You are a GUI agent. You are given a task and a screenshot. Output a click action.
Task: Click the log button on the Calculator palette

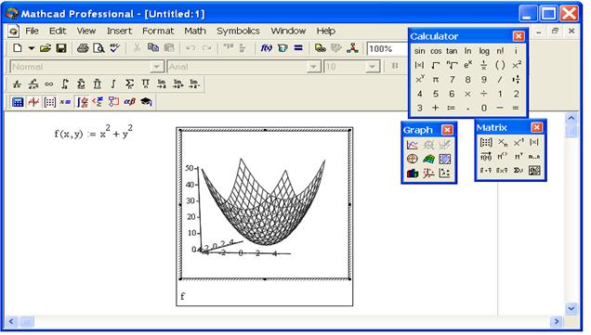pyautogui.click(x=484, y=51)
